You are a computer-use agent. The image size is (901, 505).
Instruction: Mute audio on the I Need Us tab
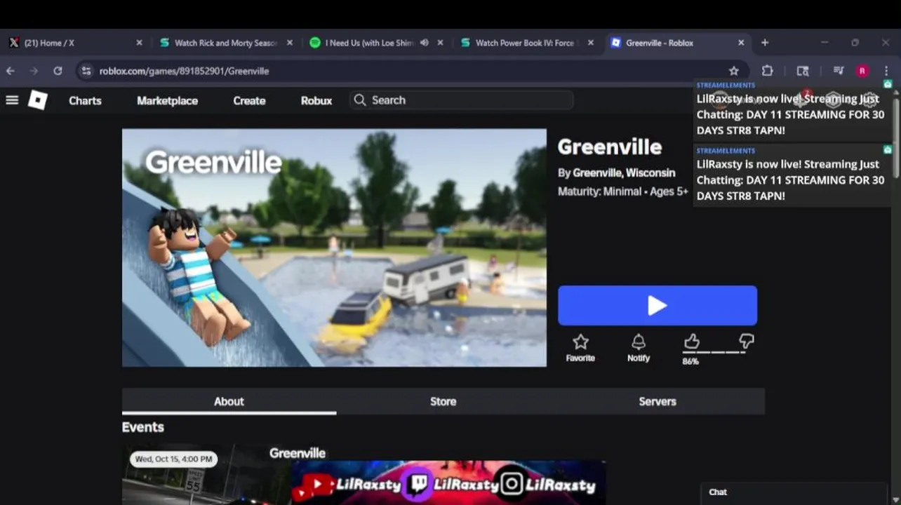[424, 43]
